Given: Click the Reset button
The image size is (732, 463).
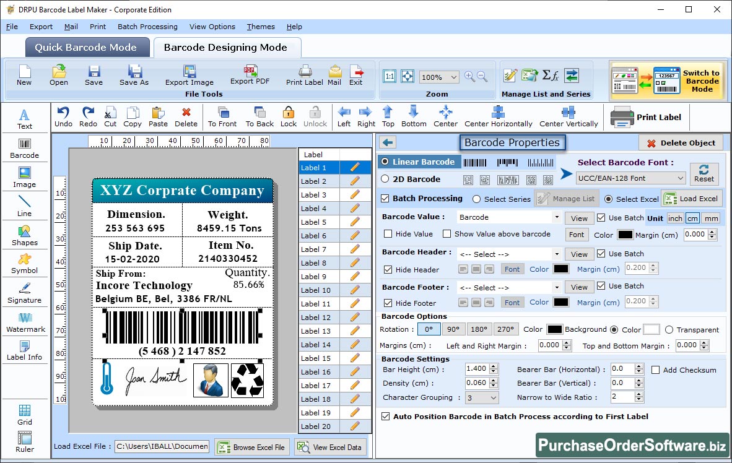Looking at the screenshot, I should 704,173.
